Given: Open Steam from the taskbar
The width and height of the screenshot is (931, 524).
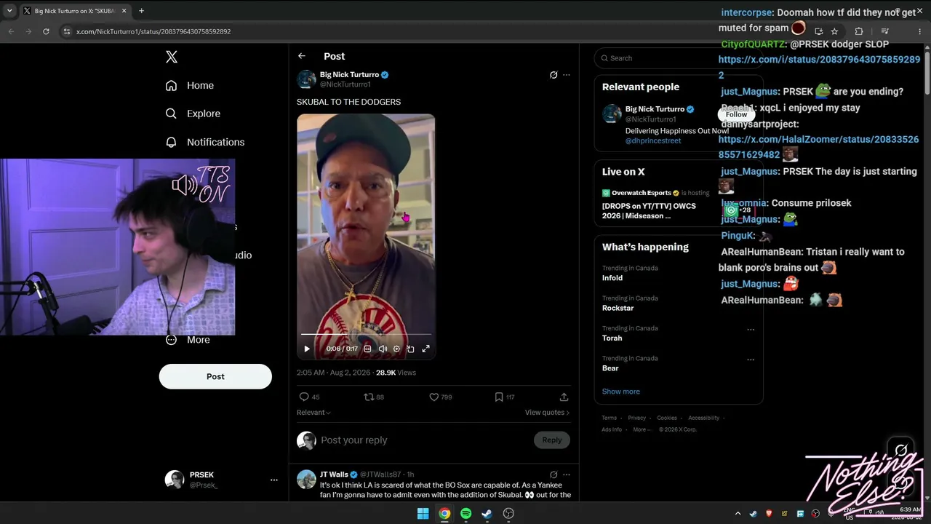Looking at the screenshot, I should [x=487, y=513].
